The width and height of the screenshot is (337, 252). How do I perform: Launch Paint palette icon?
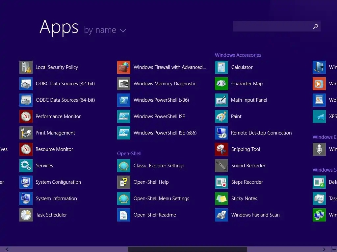click(x=221, y=116)
